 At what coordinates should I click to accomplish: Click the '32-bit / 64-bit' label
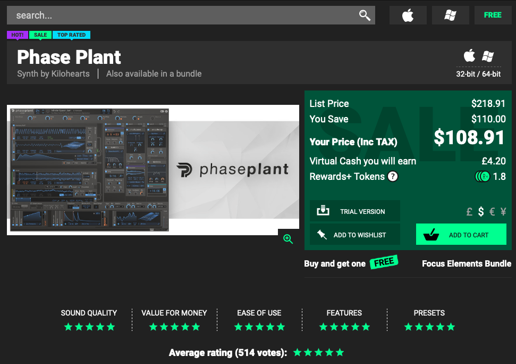pos(478,74)
